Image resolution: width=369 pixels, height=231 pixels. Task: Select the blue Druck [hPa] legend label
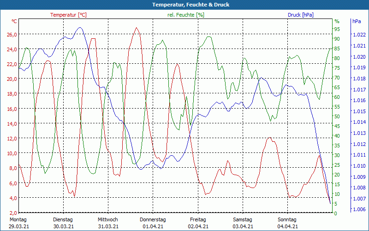click(300, 15)
